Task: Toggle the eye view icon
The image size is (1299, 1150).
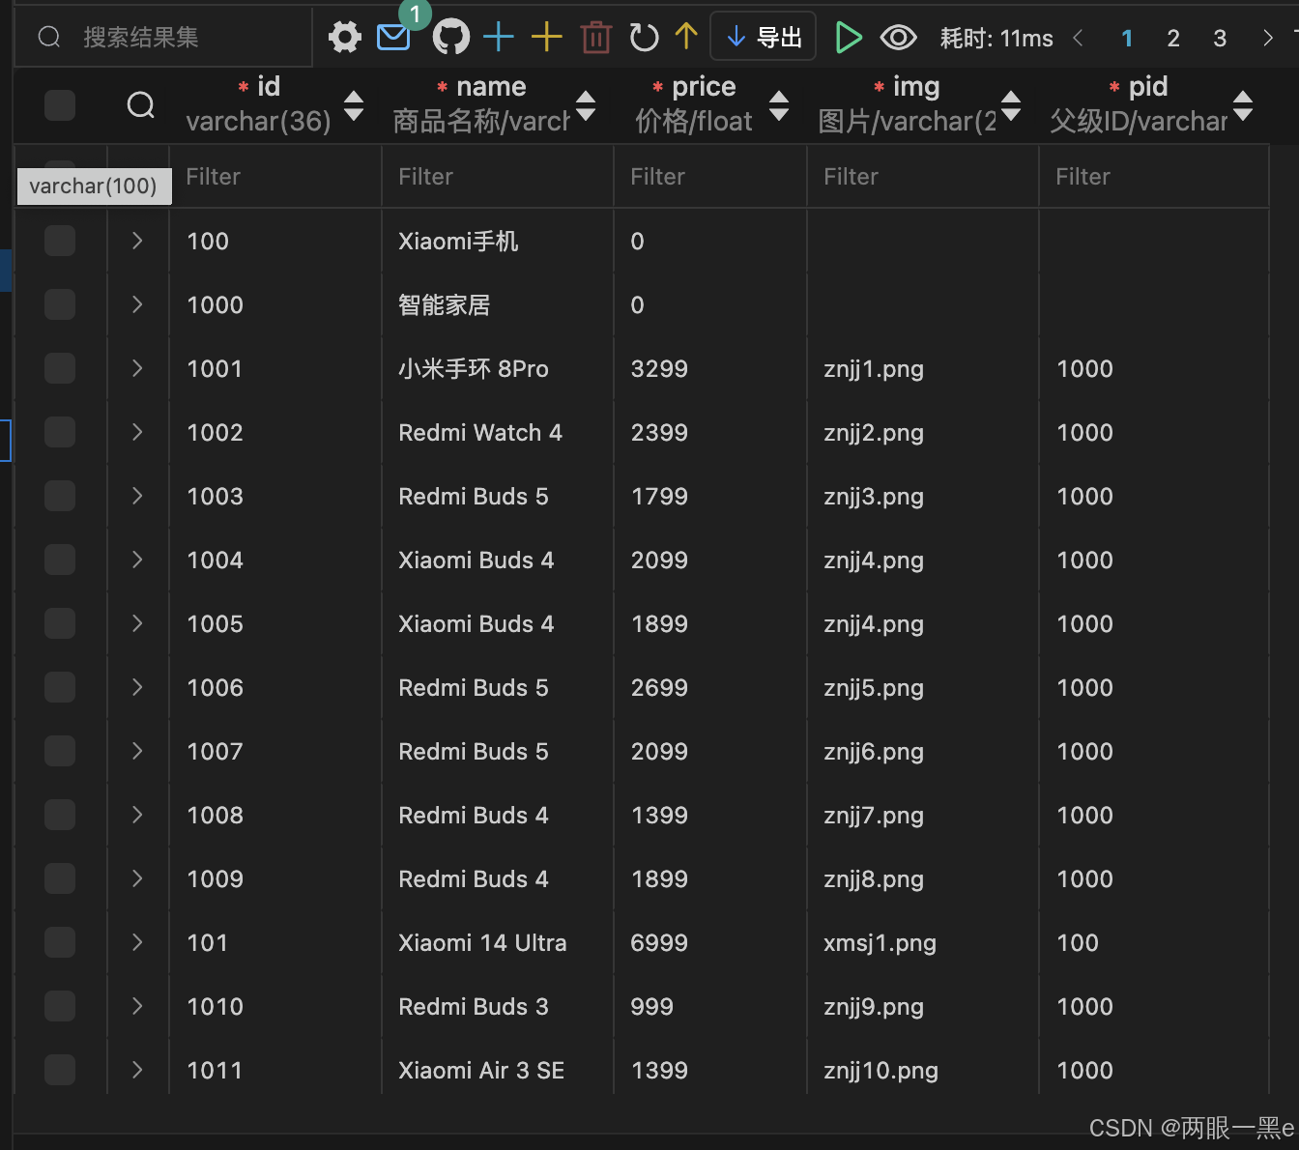Action: click(899, 38)
